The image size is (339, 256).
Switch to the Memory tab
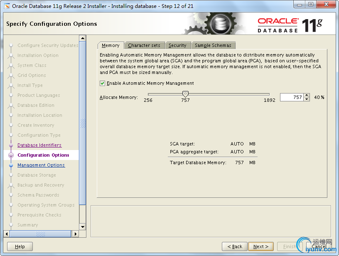click(111, 45)
